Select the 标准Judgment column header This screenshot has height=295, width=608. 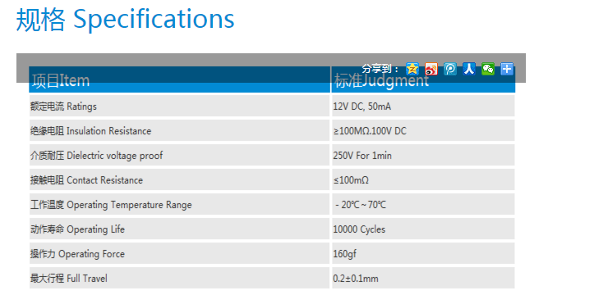point(423,79)
